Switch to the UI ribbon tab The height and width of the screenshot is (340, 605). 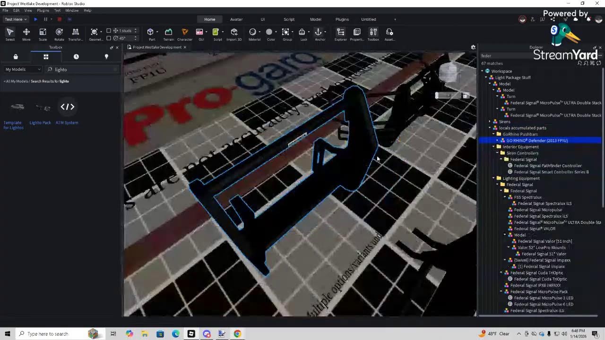(x=263, y=19)
